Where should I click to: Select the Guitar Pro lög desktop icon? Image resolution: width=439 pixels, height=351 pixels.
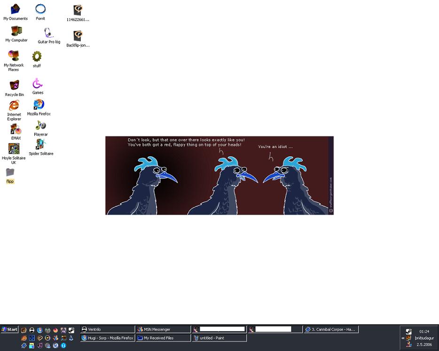(x=49, y=36)
